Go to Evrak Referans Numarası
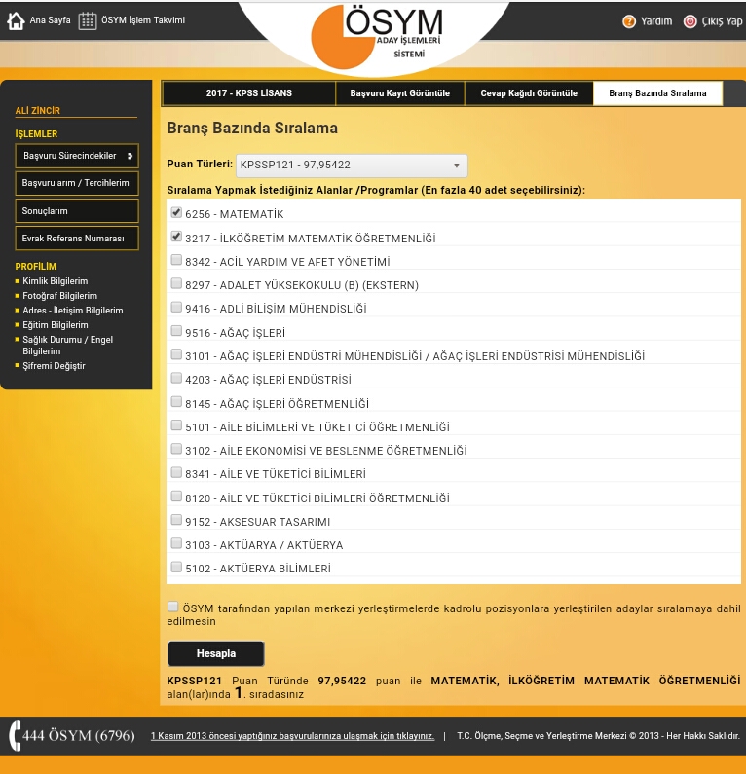The height and width of the screenshot is (774, 746). [x=76, y=239]
